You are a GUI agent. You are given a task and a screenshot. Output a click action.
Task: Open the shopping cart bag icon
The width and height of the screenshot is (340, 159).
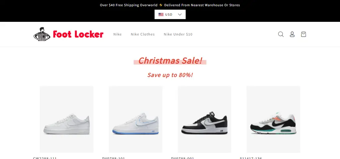pyautogui.click(x=303, y=34)
